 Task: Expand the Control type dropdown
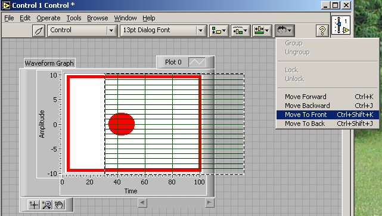point(111,30)
